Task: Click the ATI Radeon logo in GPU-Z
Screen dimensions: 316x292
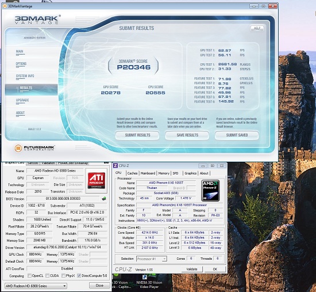Action: (97, 180)
